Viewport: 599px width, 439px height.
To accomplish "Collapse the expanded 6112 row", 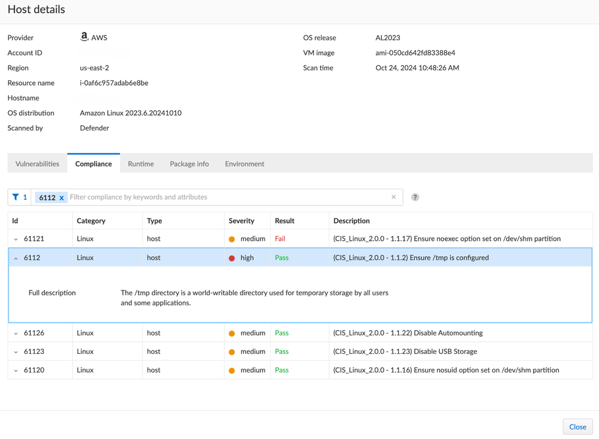I will pyautogui.click(x=16, y=258).
